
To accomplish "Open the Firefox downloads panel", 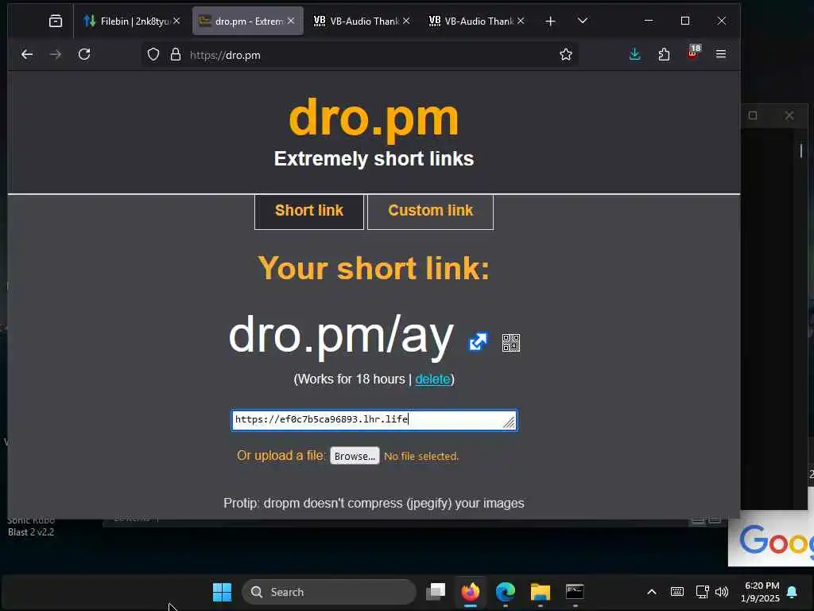I will click(634, 54).
